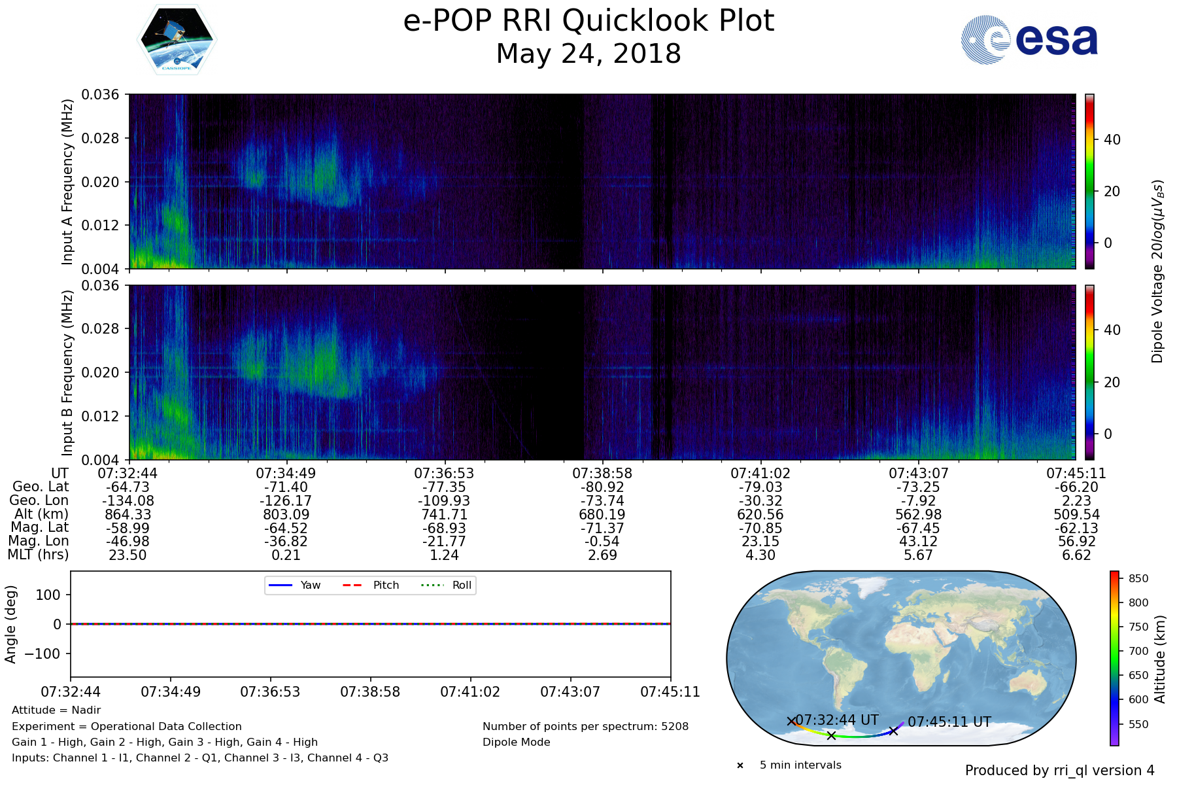Screen dimensions: 1177x785
Task: Click the CASSIOPE satellite hexagon logo
Action: [177, 40]
